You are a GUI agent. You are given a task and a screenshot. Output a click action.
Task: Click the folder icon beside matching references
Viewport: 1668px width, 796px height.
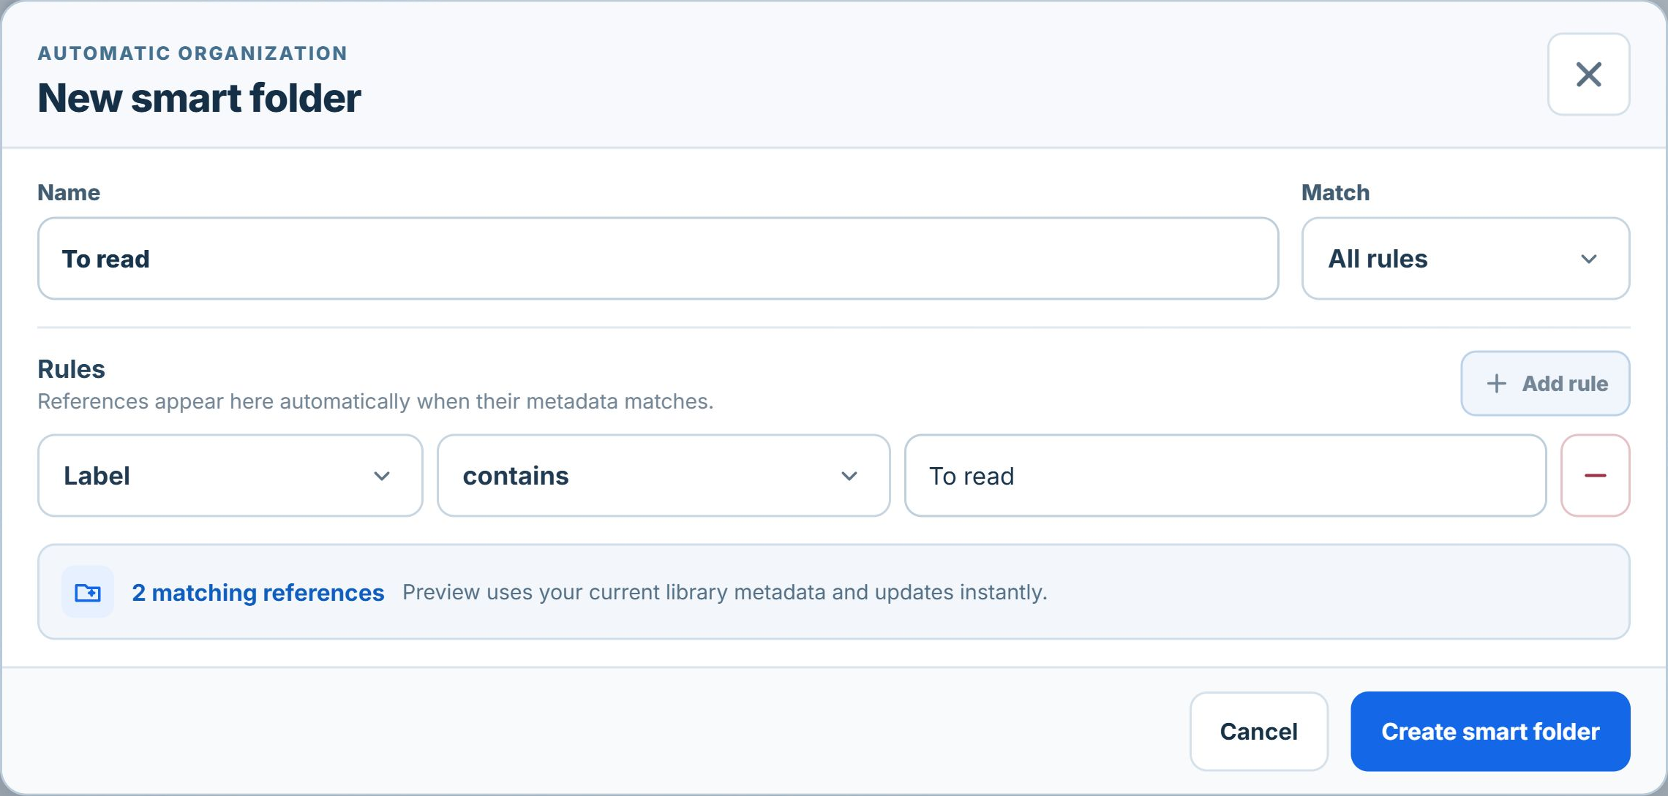[88, 592]
